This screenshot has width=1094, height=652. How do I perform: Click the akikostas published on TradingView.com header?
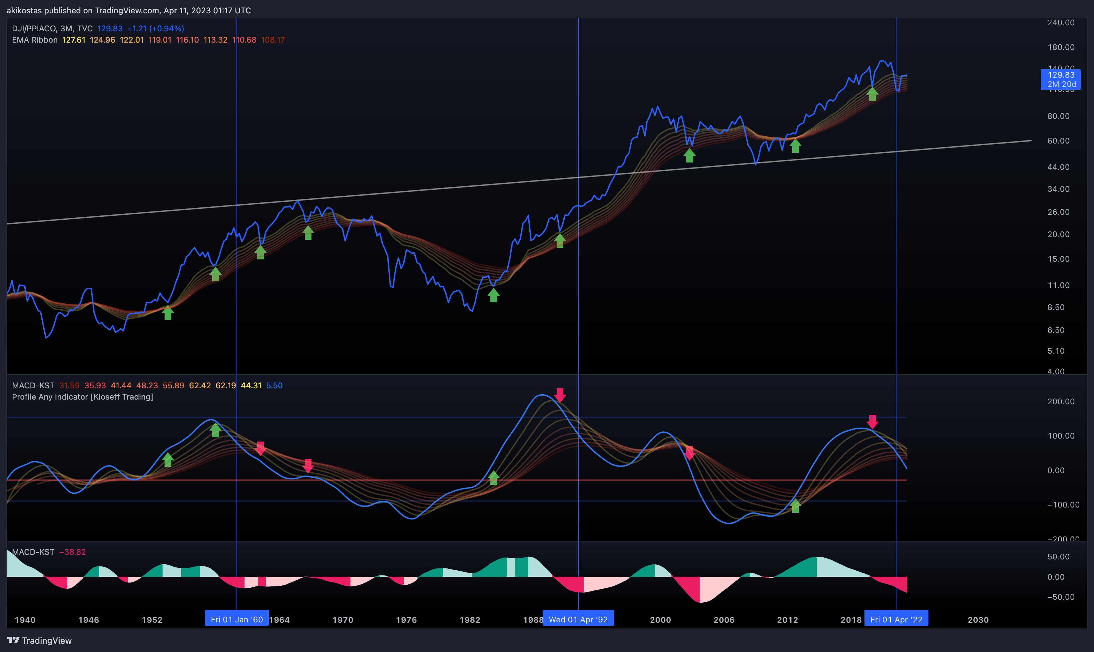tap(129, 10)
